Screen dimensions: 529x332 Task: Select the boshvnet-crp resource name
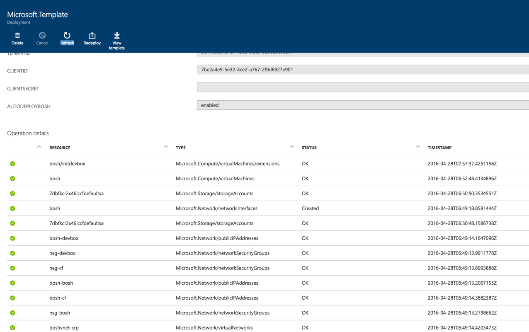click(x=64, y=328)
